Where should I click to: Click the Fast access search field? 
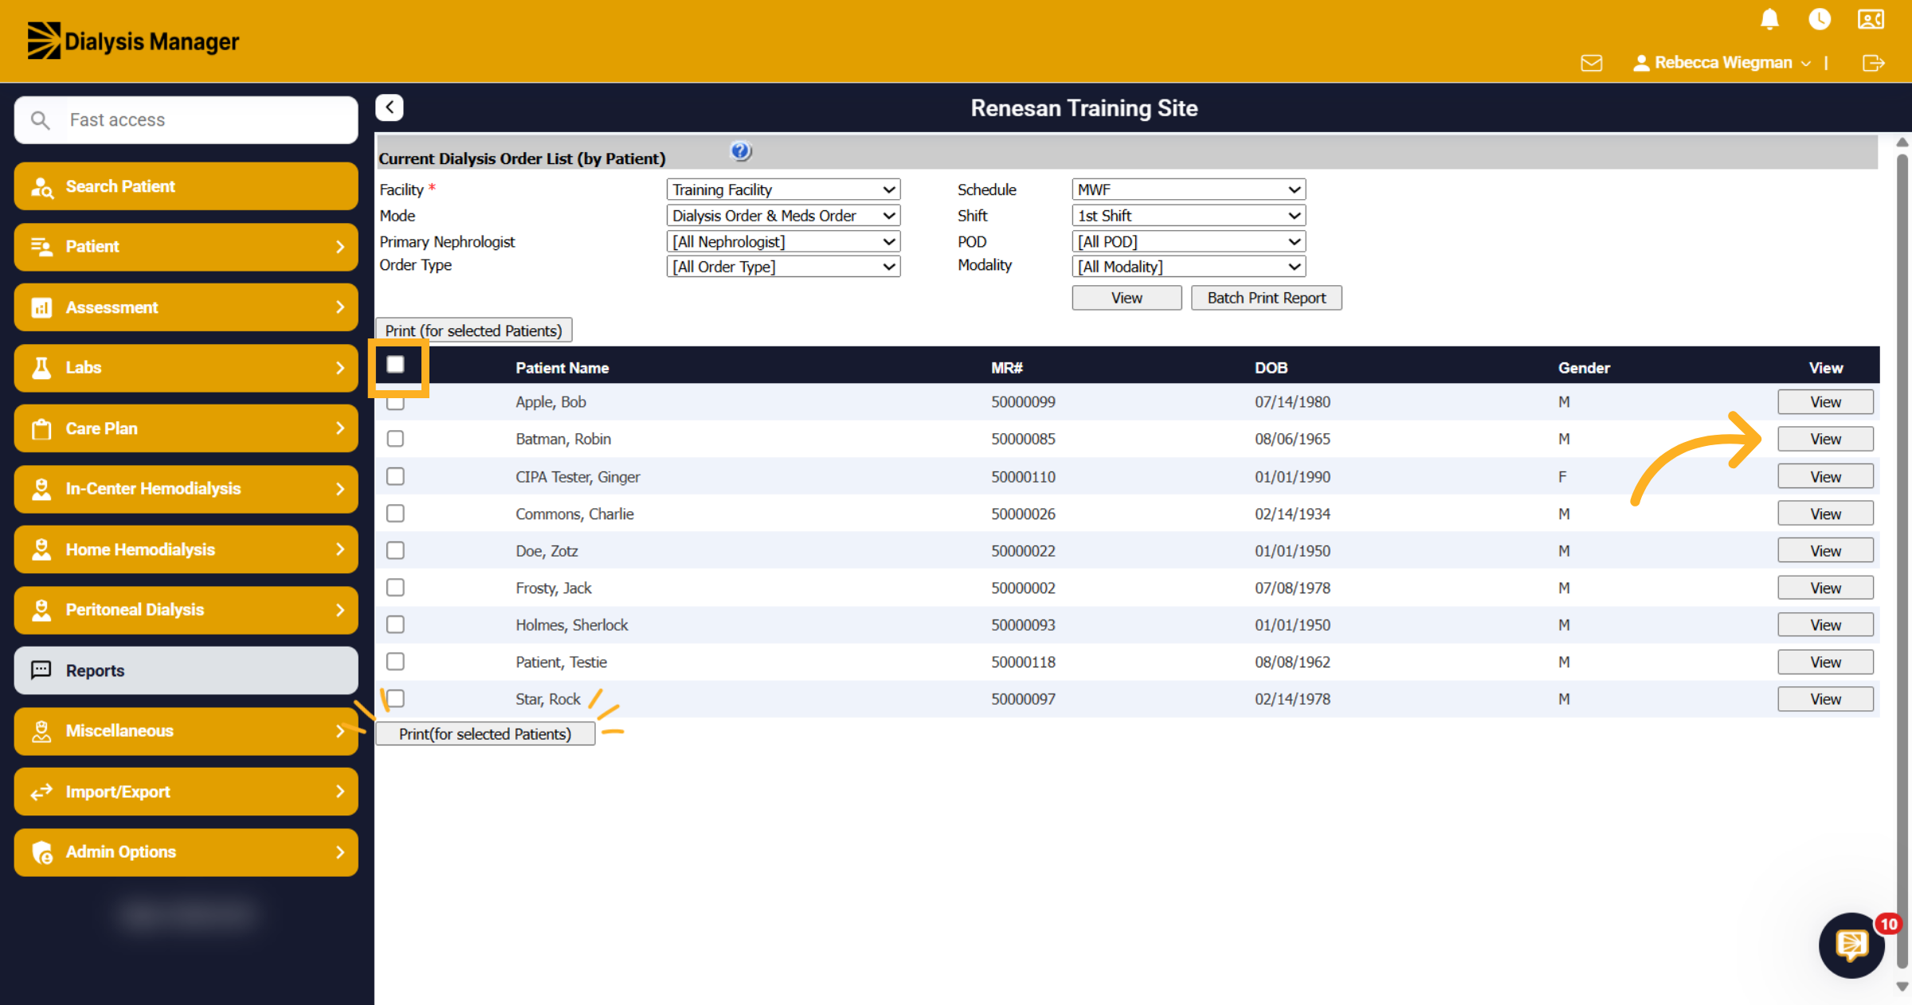[186, 120]
